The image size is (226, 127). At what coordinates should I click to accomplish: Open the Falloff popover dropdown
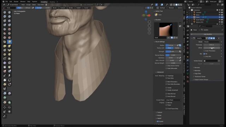[79, 8]
